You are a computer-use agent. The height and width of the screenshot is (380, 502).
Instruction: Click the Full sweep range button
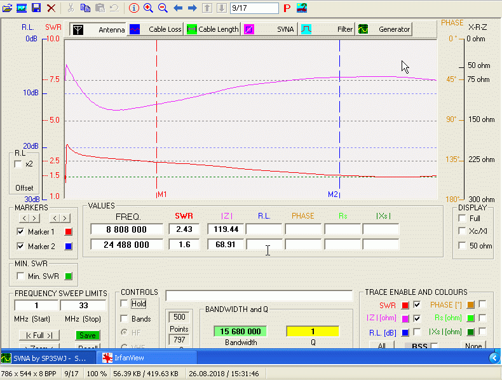point(39,335)
